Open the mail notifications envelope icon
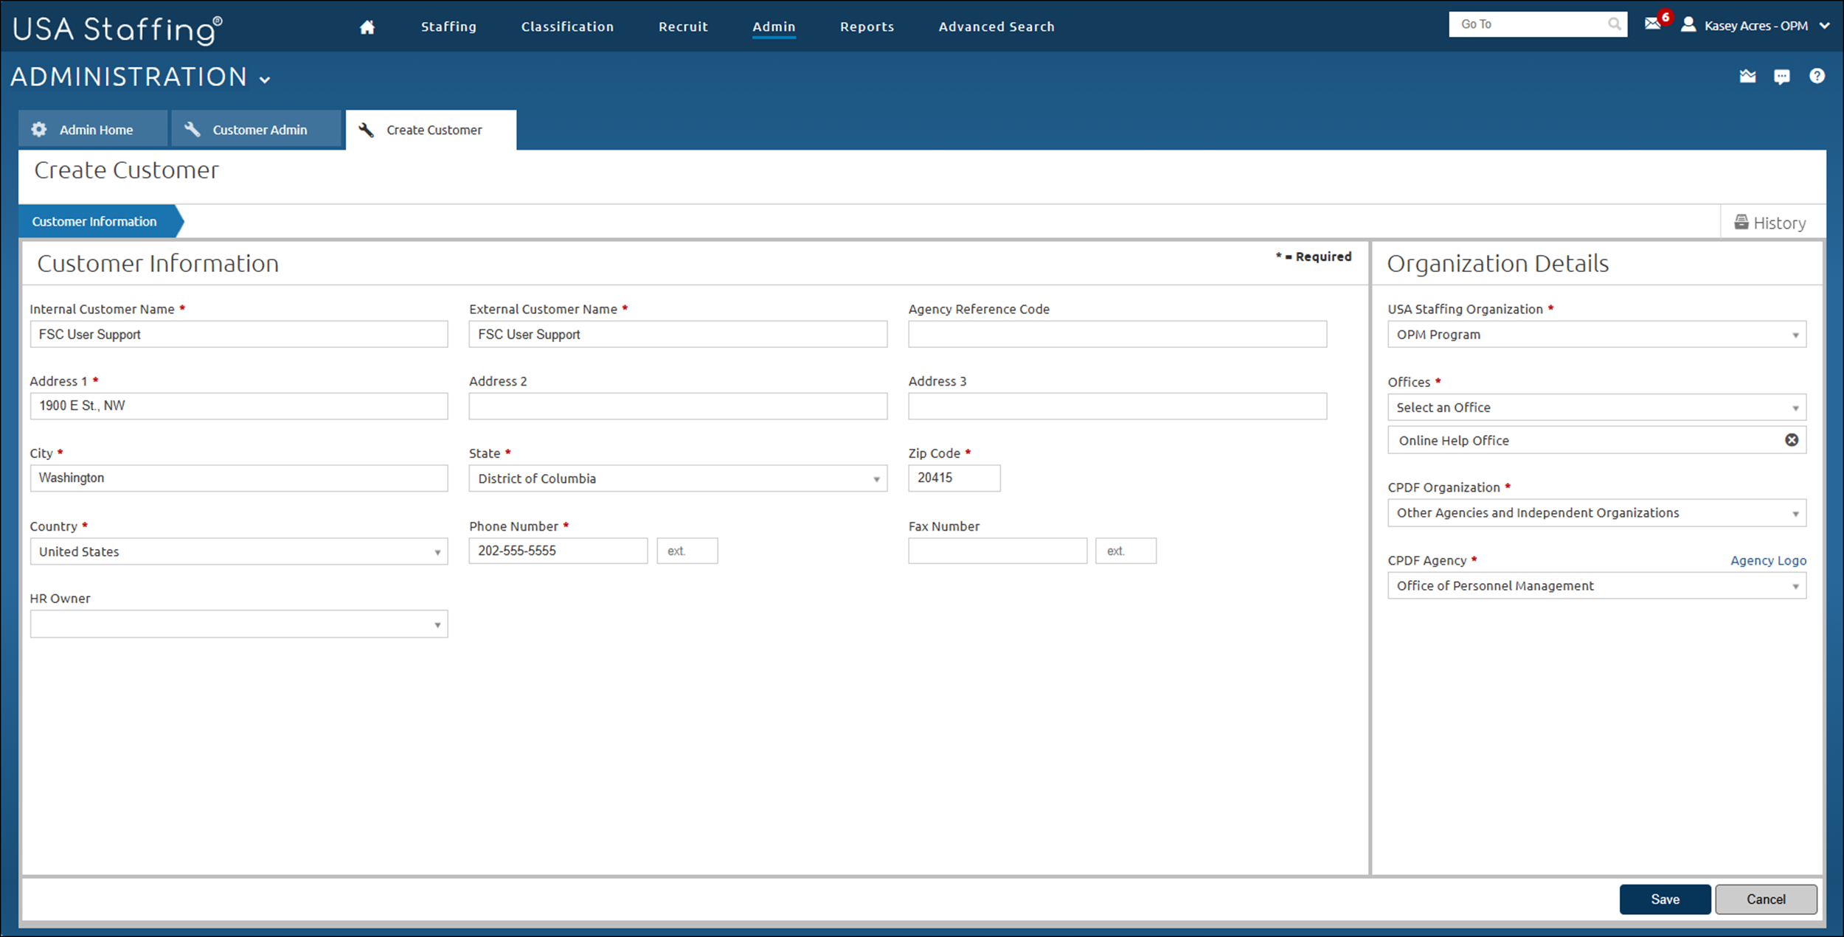 [x=1652, y=24]
